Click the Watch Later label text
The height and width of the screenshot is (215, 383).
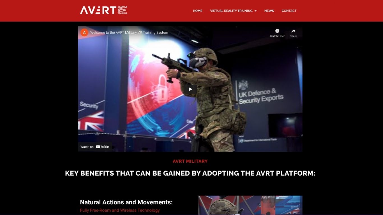point(277,36)
